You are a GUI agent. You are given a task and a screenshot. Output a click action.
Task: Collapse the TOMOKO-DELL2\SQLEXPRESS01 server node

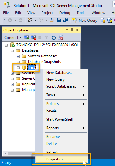pyautogui.click(x=6, y=45)
